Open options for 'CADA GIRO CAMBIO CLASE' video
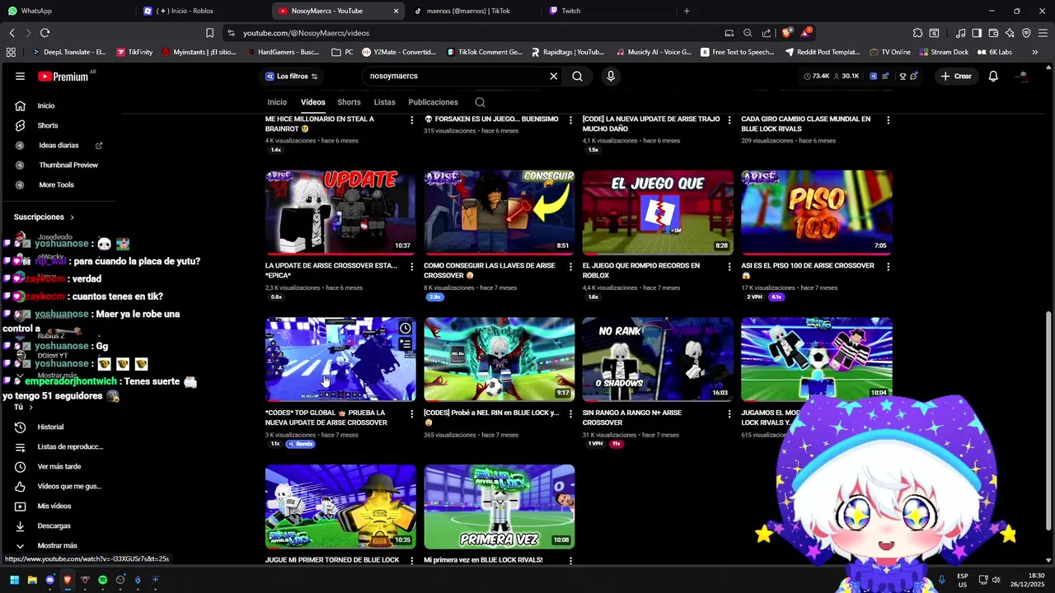Viewport: 1055px width, 593px height. tap(888, 120)
